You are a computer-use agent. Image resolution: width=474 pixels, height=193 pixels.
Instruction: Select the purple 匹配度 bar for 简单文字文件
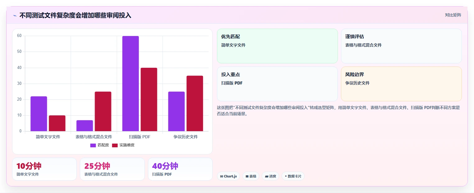[x=39, y=114]
